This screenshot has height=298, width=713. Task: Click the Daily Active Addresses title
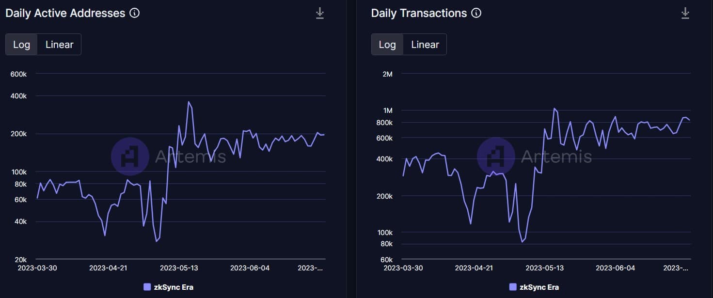coord(65,13)
